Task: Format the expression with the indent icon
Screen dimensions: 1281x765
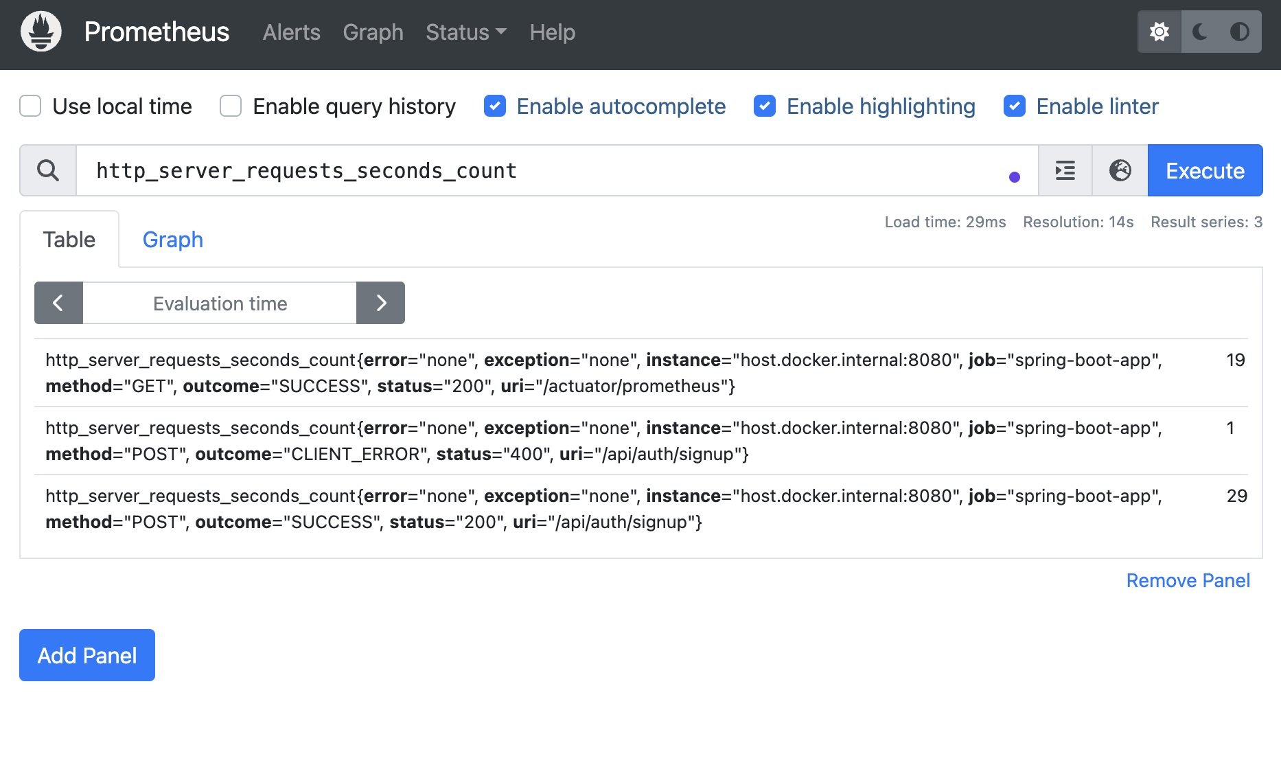Action: pos(1065,170)
